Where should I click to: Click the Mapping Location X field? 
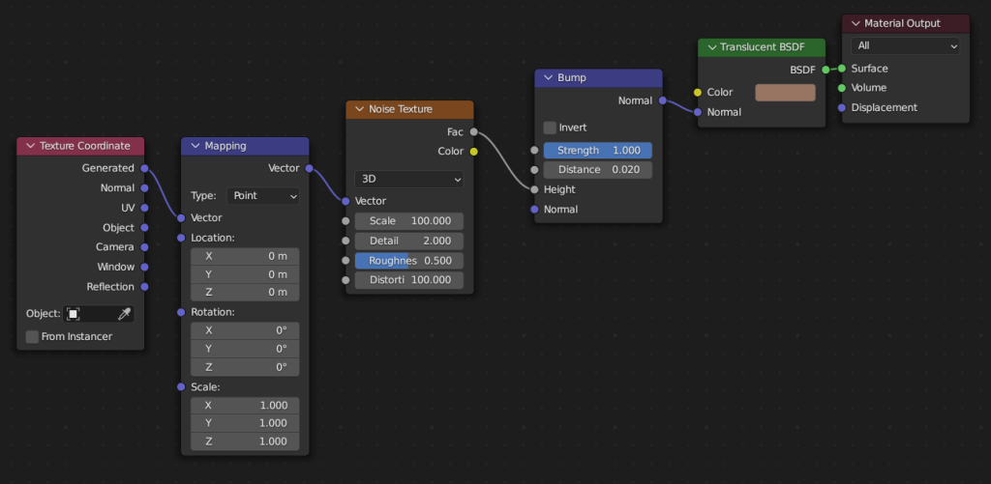tap(245, 256)
